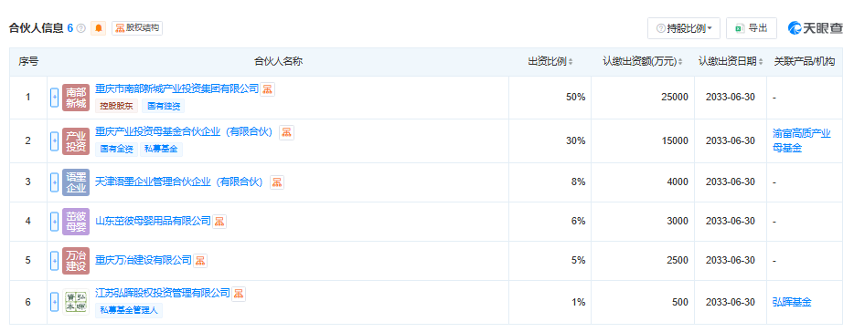854x332 pixels.
Task: Expand row 6 弘晖 partner details
Action: coord(55,302)
